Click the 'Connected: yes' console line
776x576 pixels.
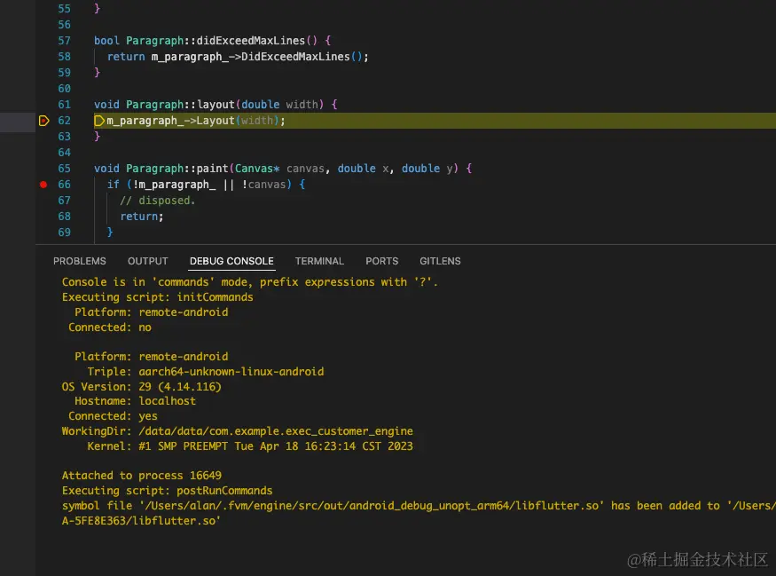coord(113,416)
